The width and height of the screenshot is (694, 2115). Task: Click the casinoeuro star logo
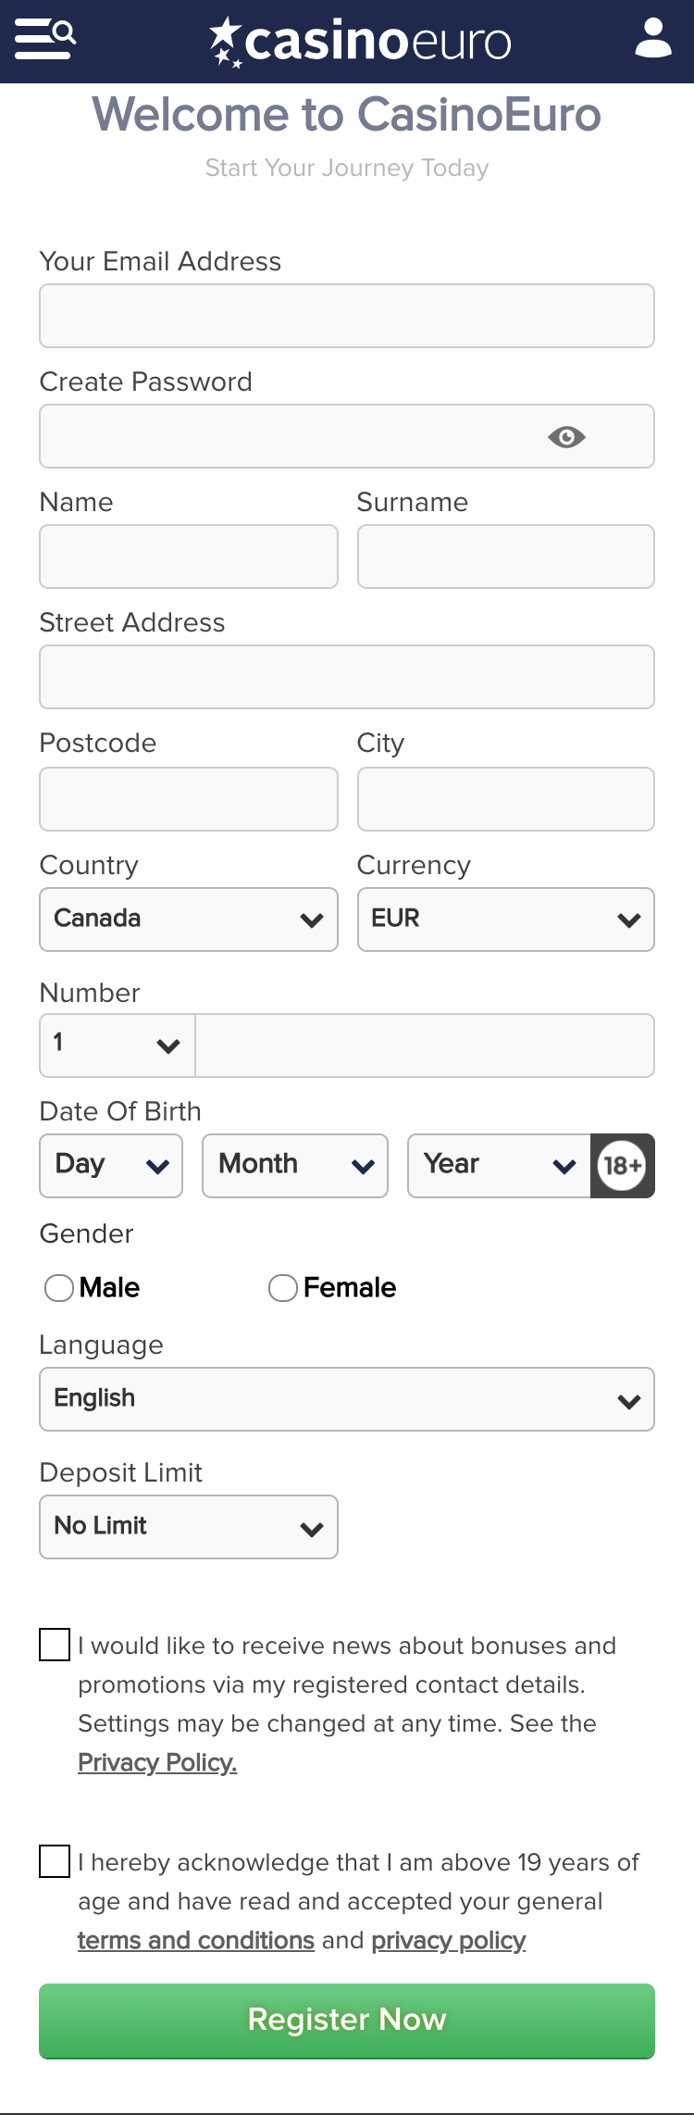pyautogui.click(x=360, y=42)
